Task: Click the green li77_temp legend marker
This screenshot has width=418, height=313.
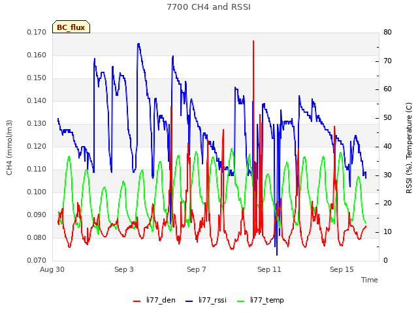Action: pyautogui.click(x=240, y=301)
